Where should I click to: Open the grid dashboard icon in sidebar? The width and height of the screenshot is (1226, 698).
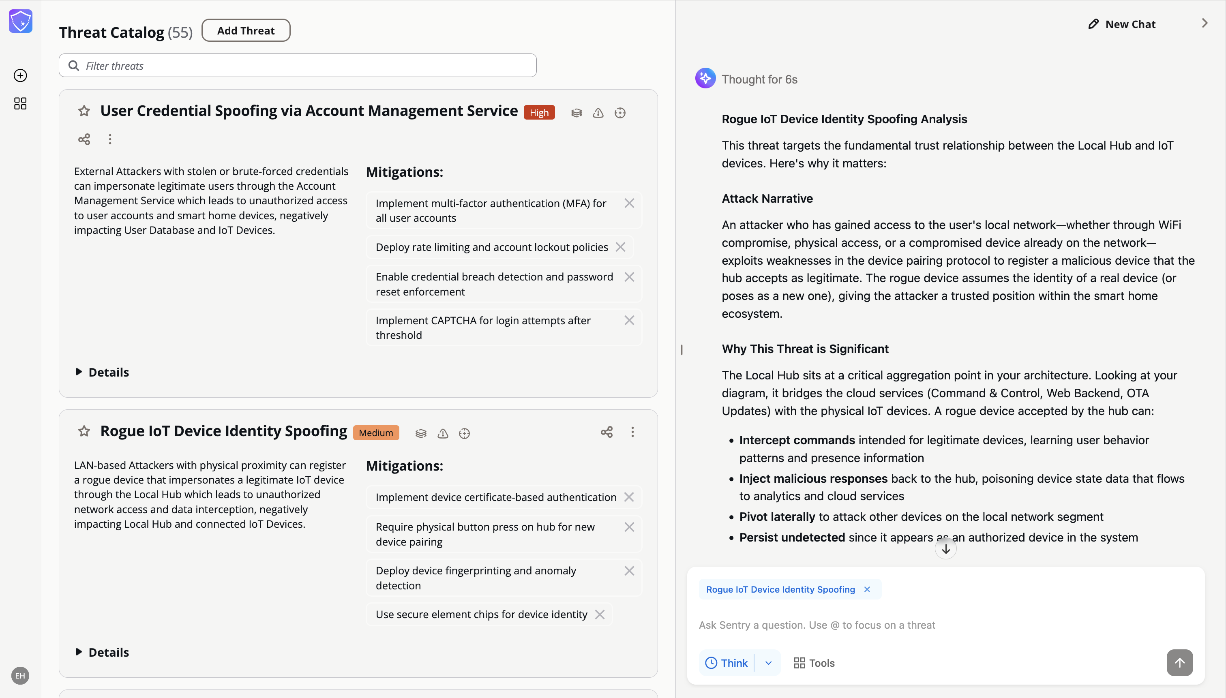tap(20, 103)
